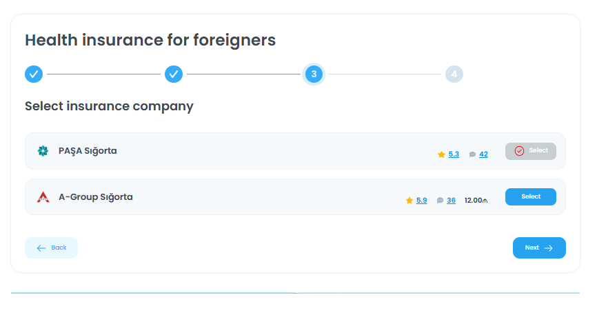Click the star icon beside rating 5.9
This screenshot has width=597, height=322.
[x=409, y=201]
